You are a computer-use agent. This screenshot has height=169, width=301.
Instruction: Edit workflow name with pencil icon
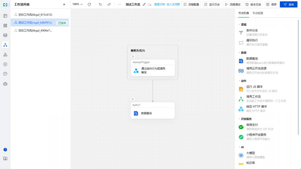pyautogui.click(x=144, y=4)
